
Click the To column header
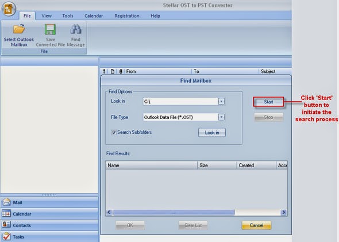(225, 71)
